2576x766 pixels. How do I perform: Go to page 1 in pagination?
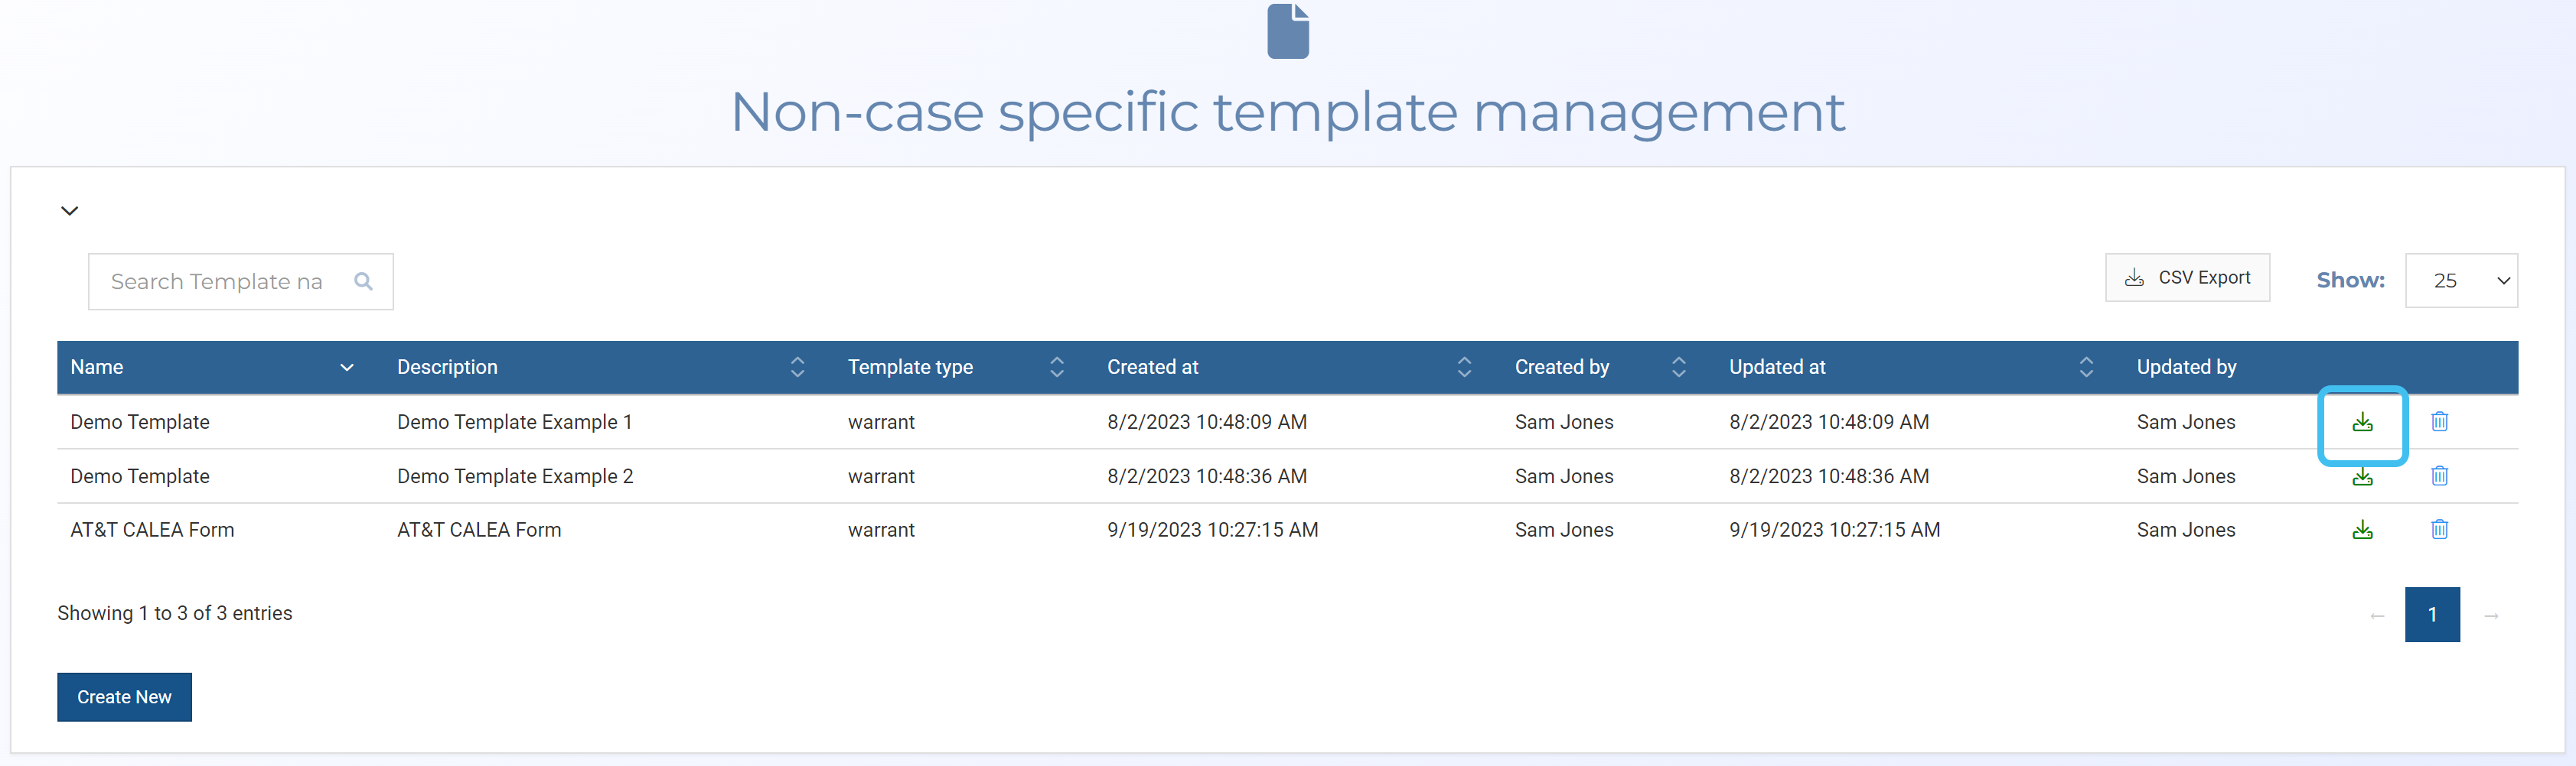click(x=2431, y=615)
